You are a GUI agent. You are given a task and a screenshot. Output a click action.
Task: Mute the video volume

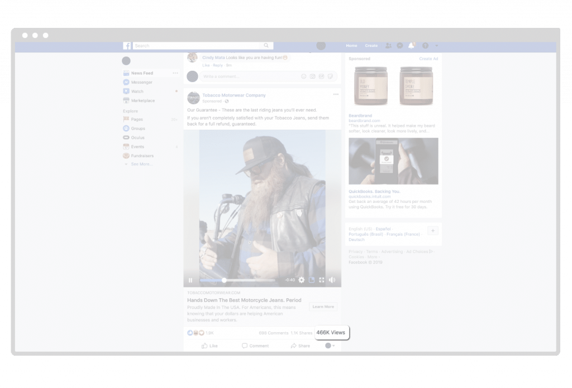click(332, 280)
